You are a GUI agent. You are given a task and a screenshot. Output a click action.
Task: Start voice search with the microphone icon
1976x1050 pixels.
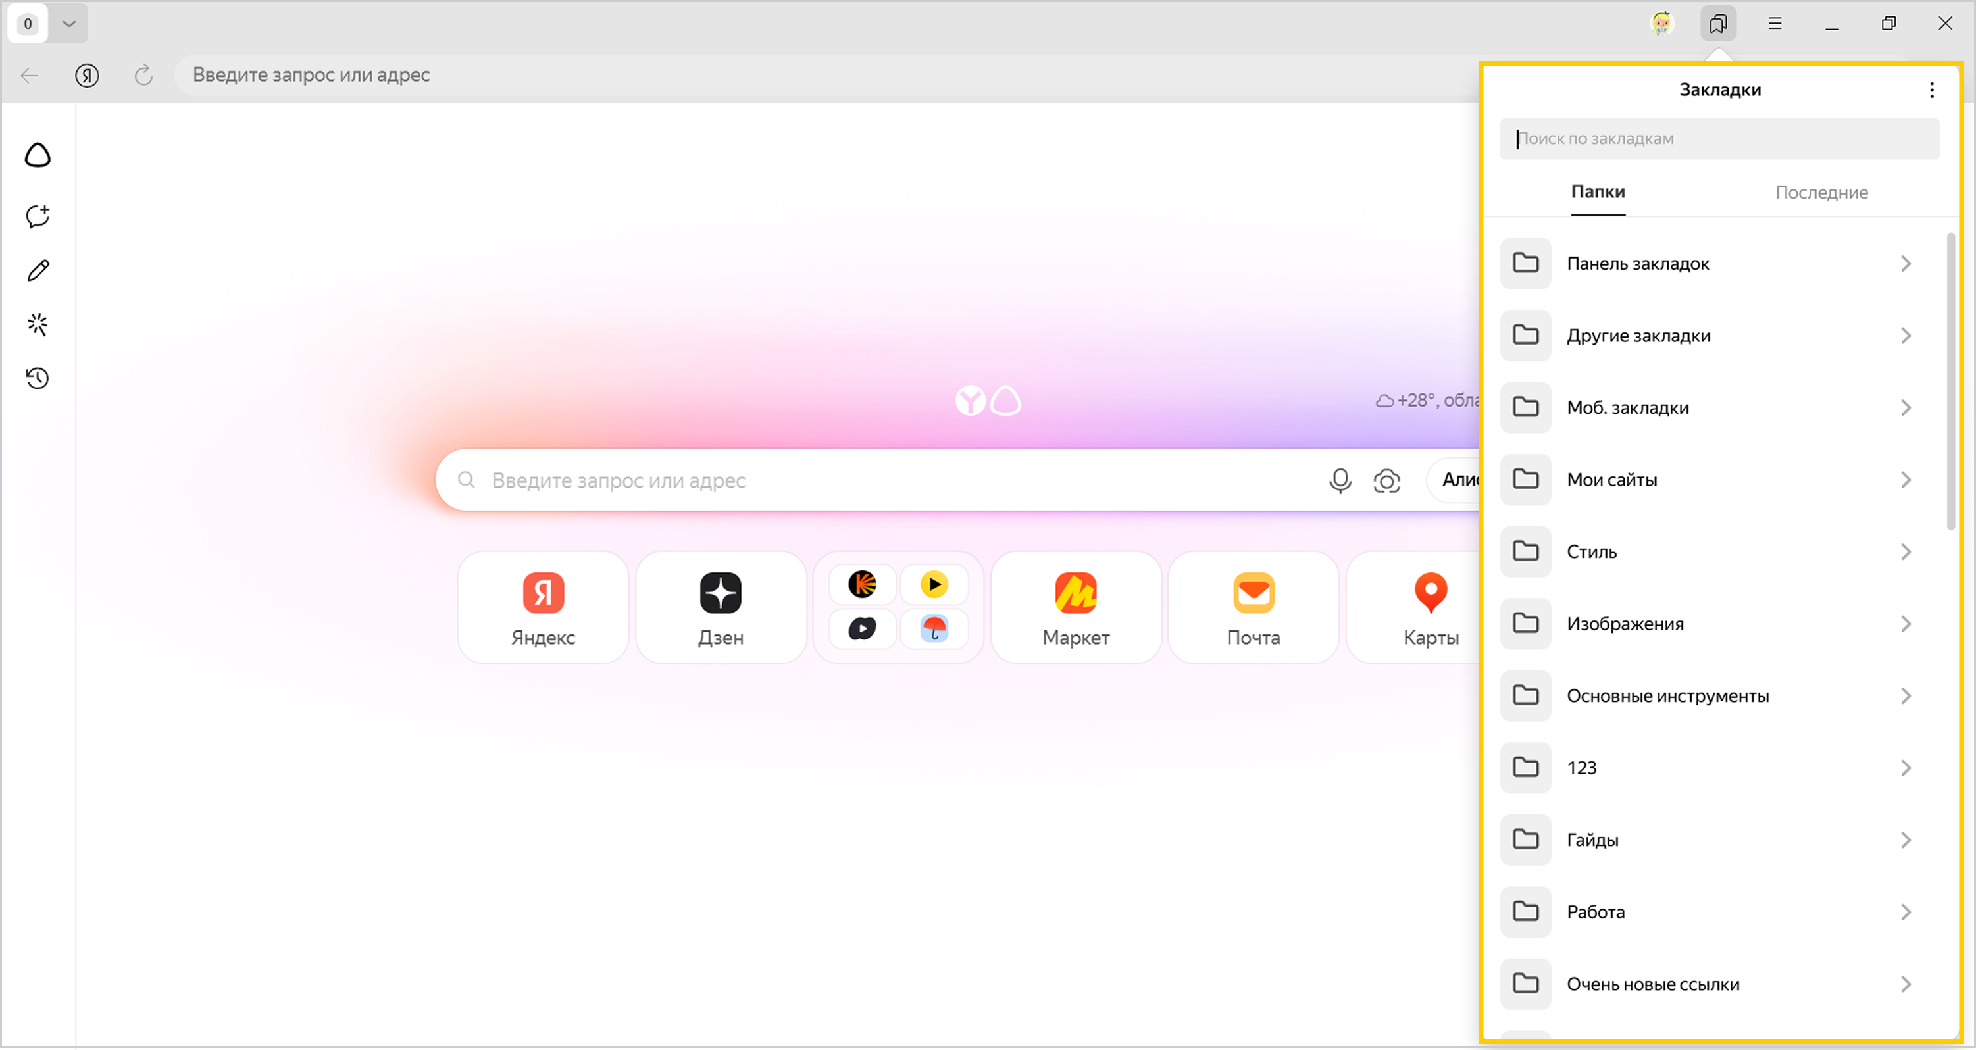click(1340, 481)
